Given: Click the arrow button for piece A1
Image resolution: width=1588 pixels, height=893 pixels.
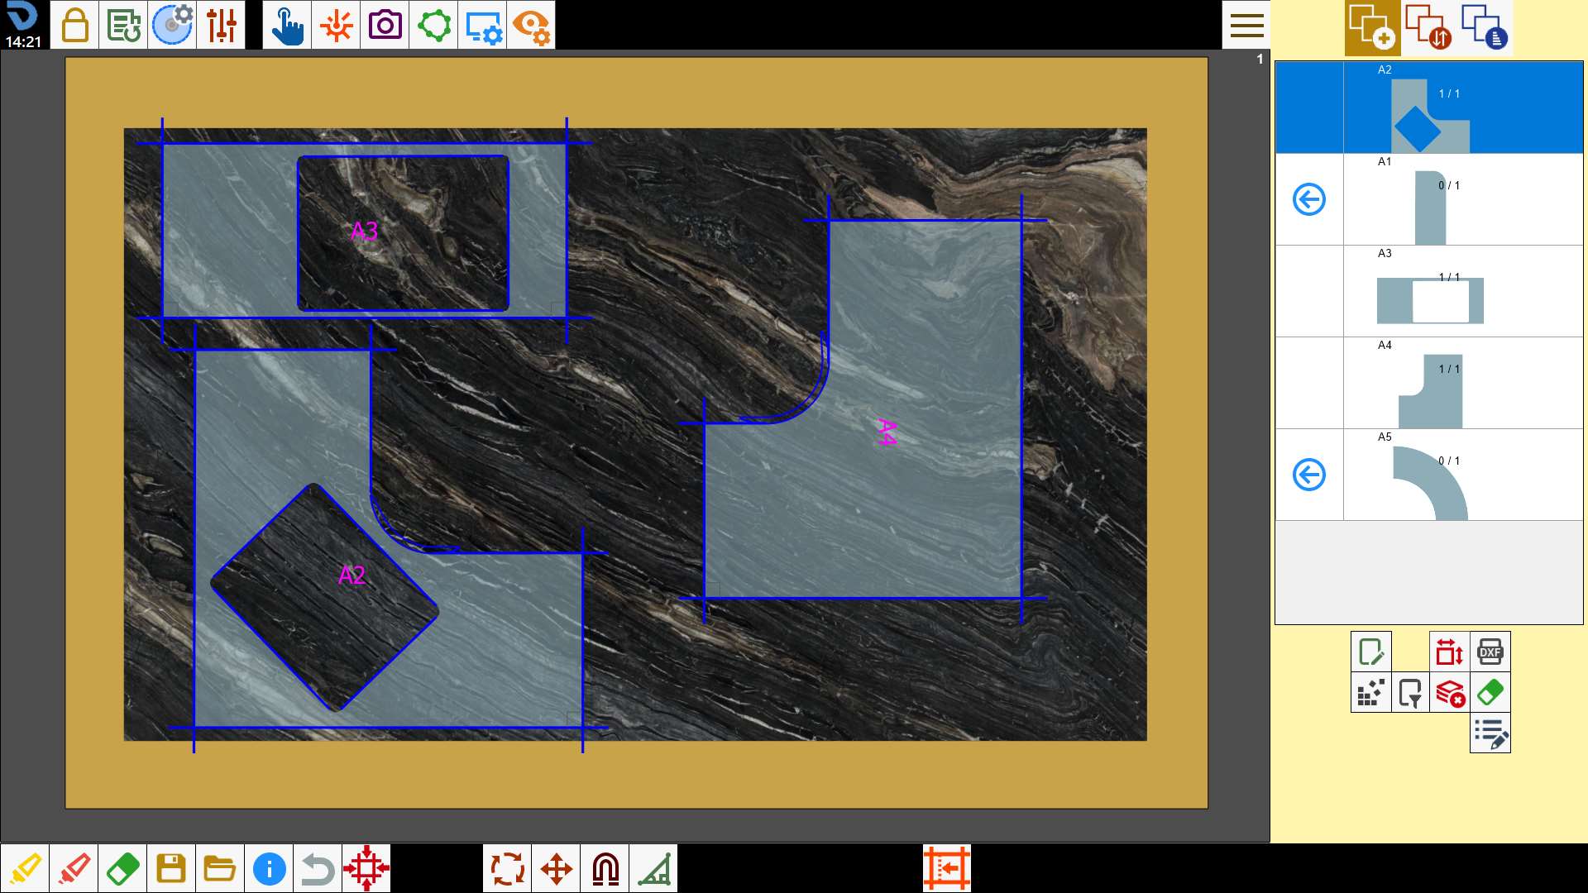Looking at the screenshot, I should pyautogui.click(x=1309, y=199).
